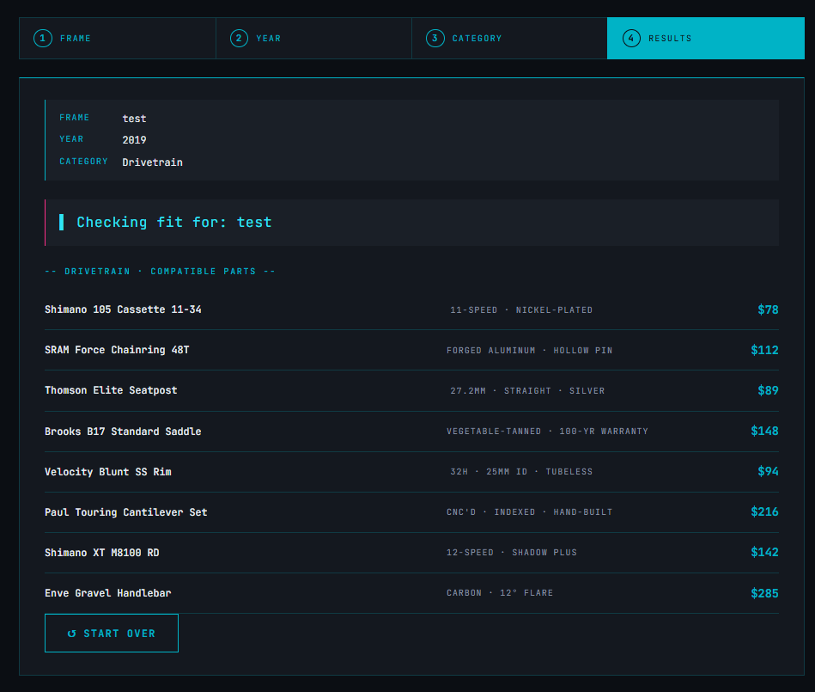Screen dimensions: 815x692
Task: Click Forged Aluminum Hollow Pin spec
Action: (x=530, y=351)
